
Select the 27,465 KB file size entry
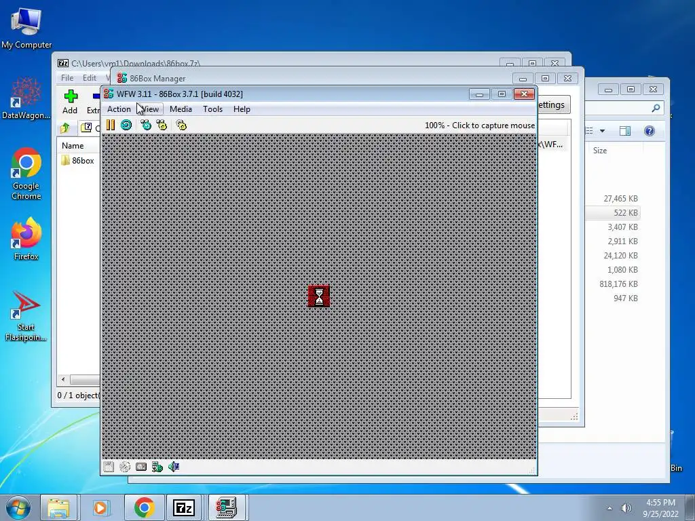[620, 199]
